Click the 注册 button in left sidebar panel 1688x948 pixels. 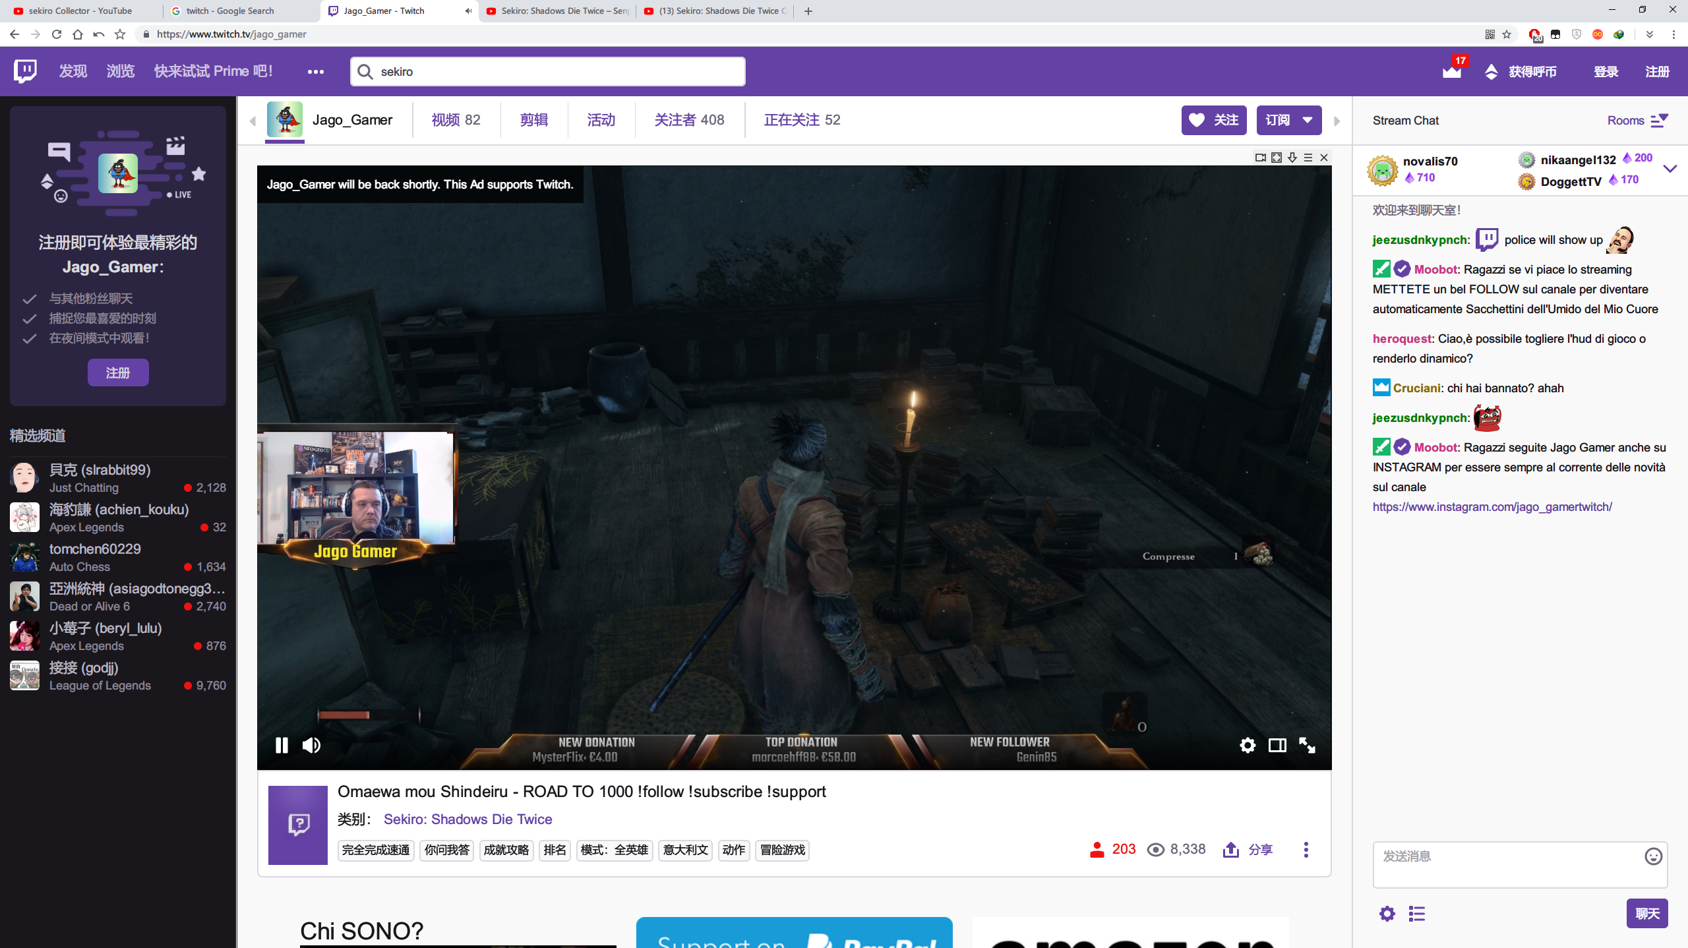(x=118, y=372)
